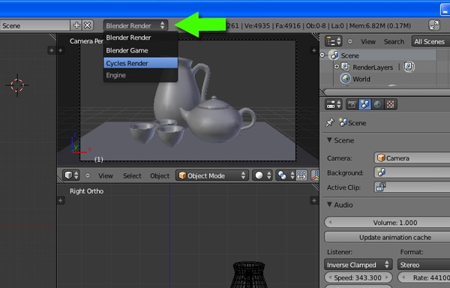Open the All Scenes display dropdown
This screenshot has width=450, height=288.
coord(430,41)
